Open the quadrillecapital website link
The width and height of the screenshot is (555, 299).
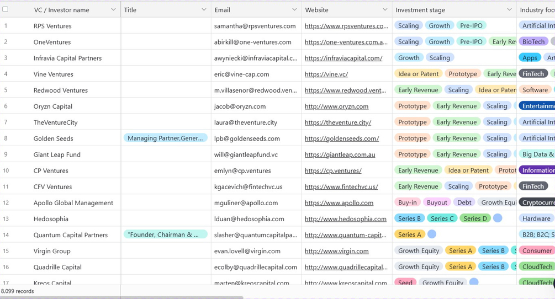coord(346,267)
